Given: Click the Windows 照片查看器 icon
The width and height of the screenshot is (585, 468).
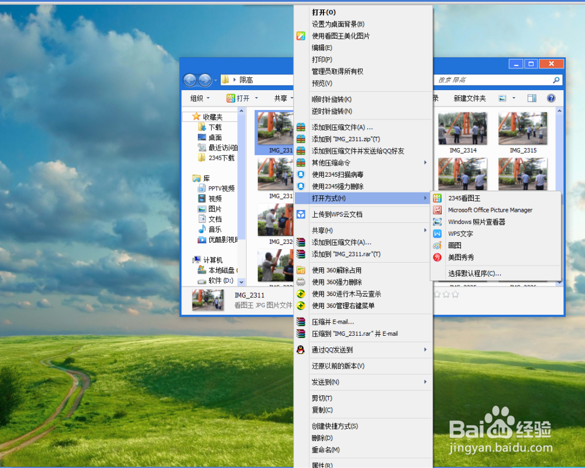Looking at the screenshot, I should coord(437,222).
